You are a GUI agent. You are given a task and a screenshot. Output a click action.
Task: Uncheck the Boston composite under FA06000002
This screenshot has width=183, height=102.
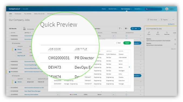point(16,50)
